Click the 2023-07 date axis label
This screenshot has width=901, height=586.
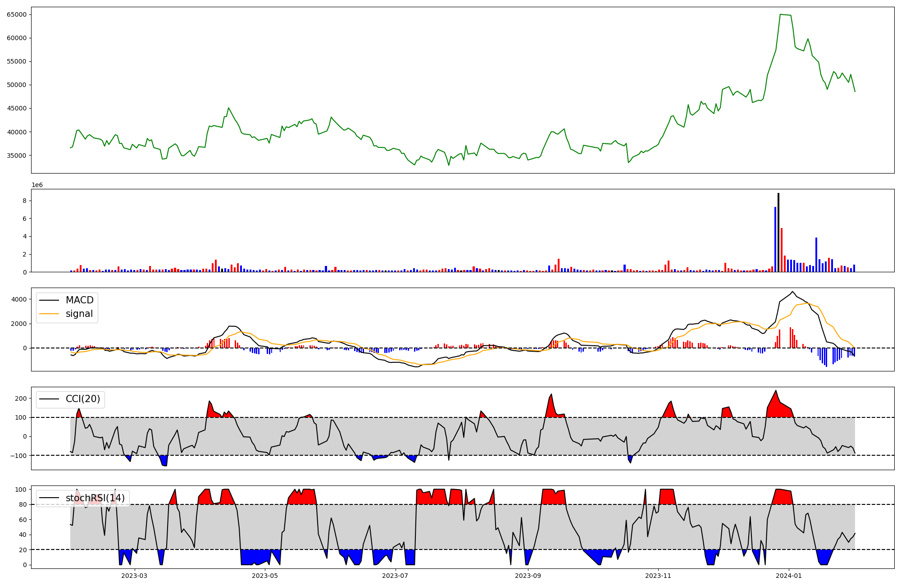click(x=395, y=576)
